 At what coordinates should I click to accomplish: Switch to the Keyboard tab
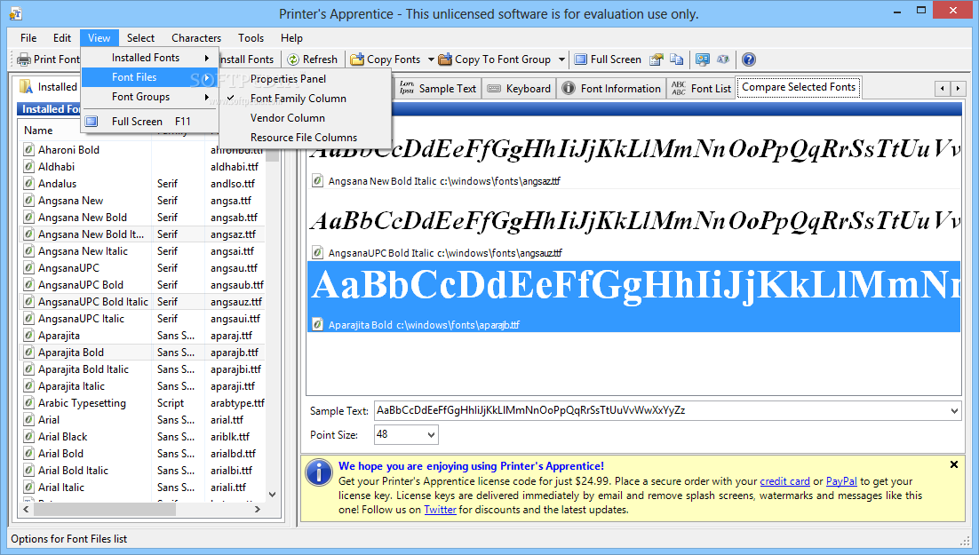point(520,89)
